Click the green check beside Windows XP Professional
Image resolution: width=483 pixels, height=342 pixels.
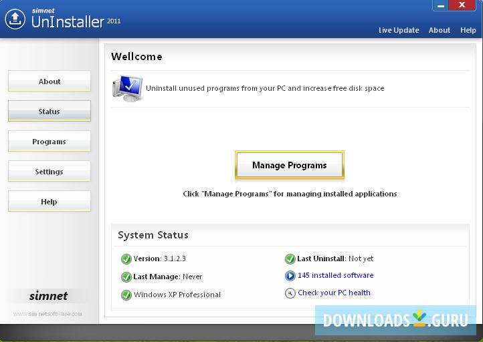click(x=126, y=295)
